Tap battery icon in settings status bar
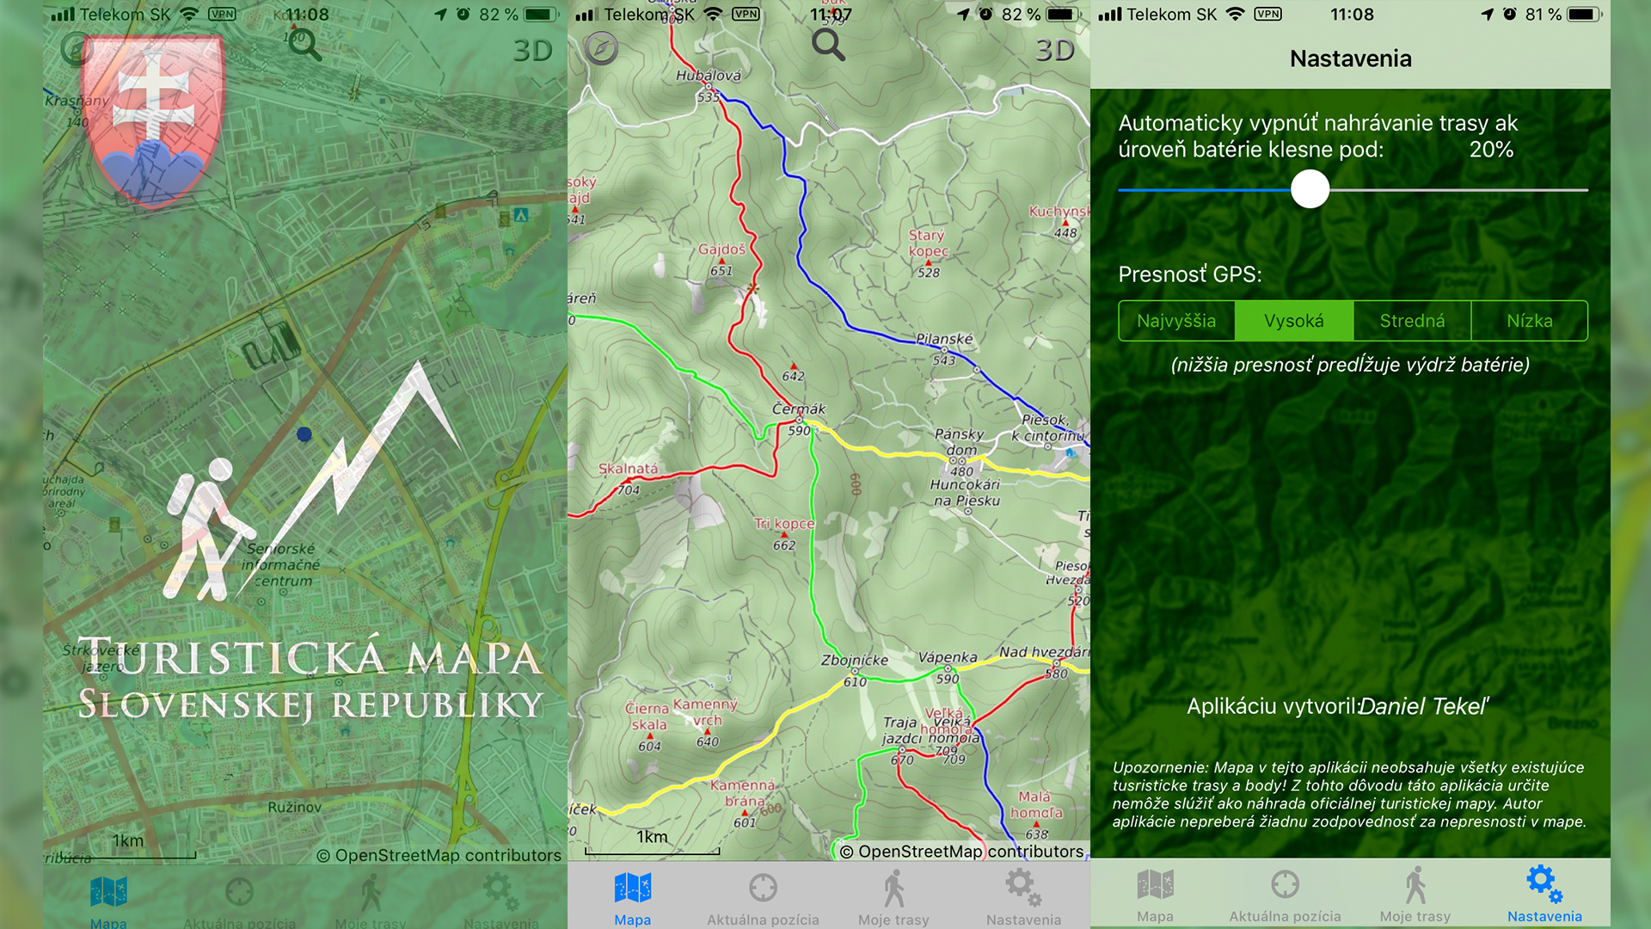 (x=1583, y=15)
